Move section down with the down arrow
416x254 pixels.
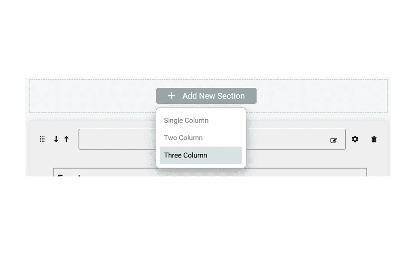pos(56,139)
